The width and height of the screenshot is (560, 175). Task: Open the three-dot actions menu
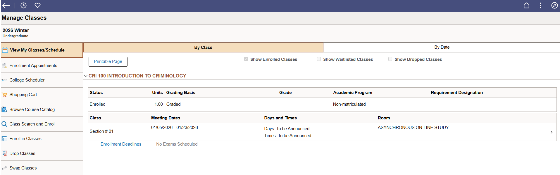coord(540,6)
